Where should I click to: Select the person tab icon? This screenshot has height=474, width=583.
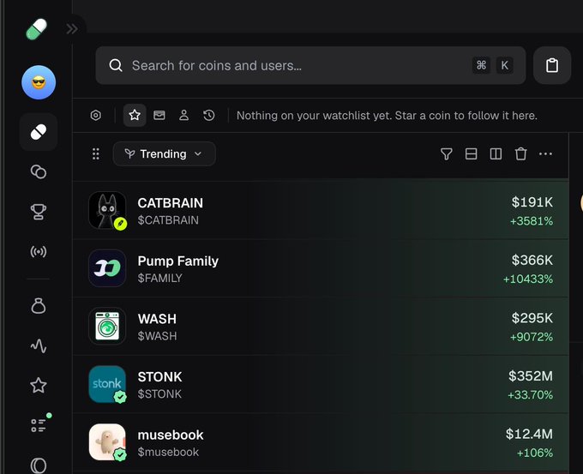[x=184, y=115]
